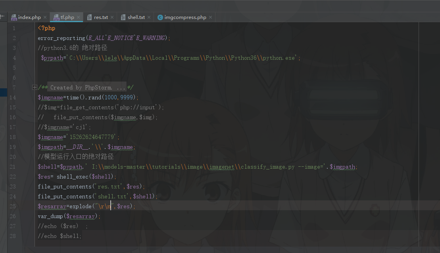440x253 pixels.
Task: Open the res.txt editor tab
Action: click(101, 17)
